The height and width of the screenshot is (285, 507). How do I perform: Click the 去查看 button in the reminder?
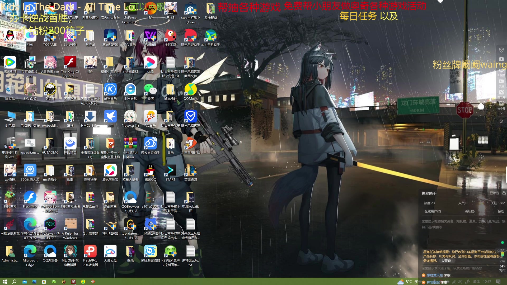[x=447, y=261]
